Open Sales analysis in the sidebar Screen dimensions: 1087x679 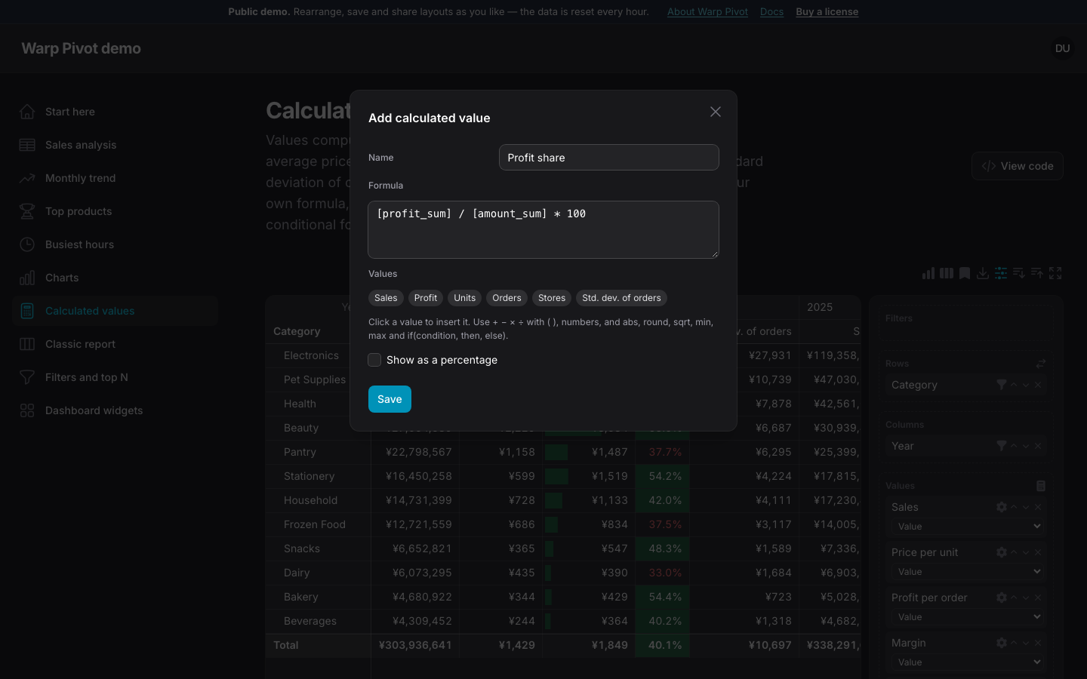(115, 145)
